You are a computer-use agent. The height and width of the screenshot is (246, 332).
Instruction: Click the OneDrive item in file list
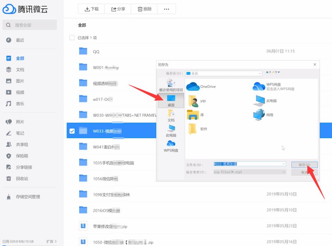tap(201, 87)
